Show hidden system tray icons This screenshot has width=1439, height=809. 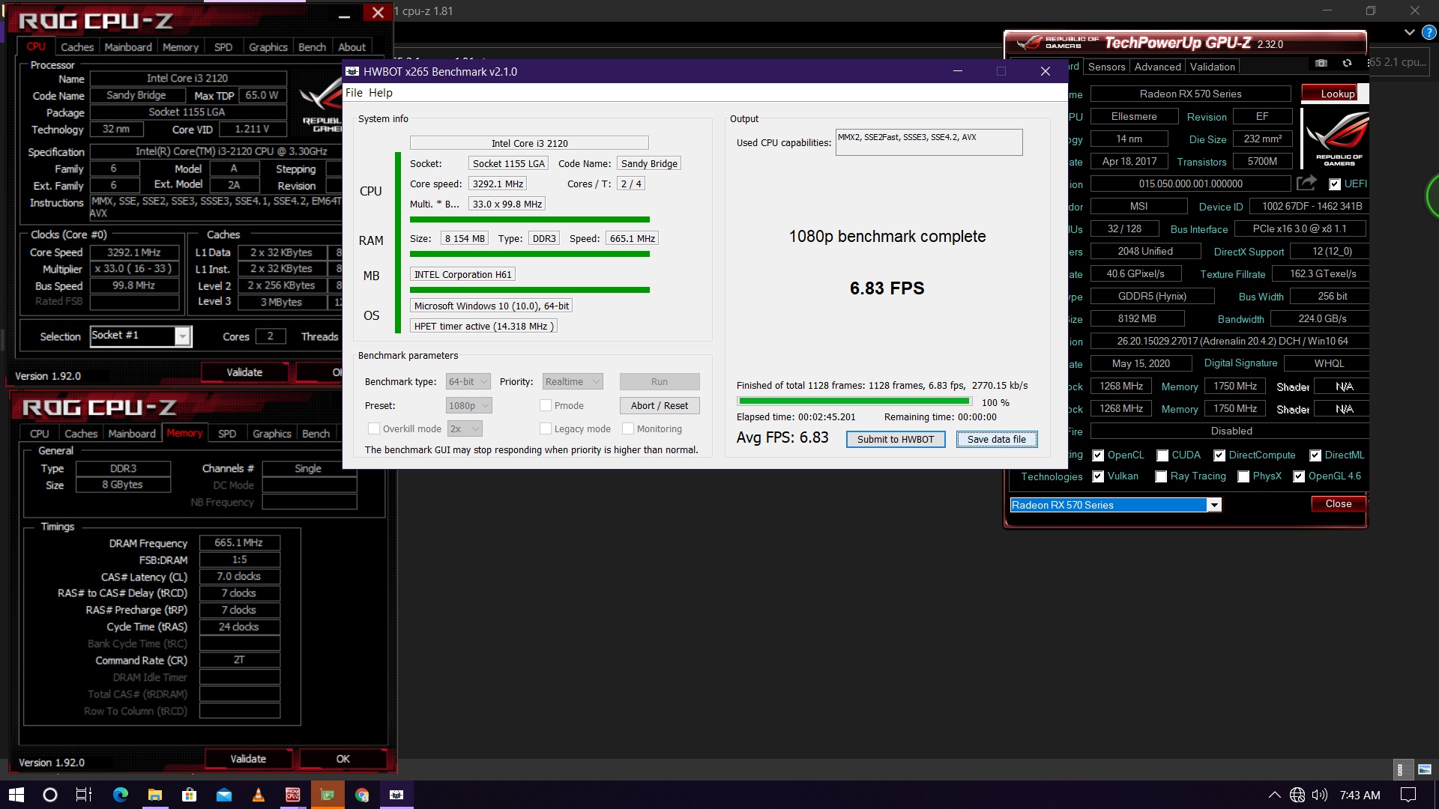click(1274, 795)
